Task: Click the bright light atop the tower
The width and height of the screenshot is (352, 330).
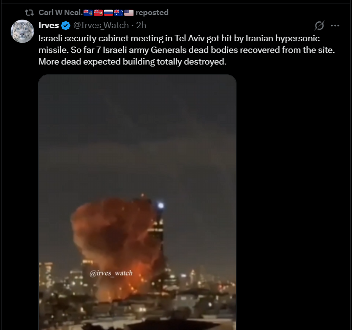Action: [x=161, y=205]
